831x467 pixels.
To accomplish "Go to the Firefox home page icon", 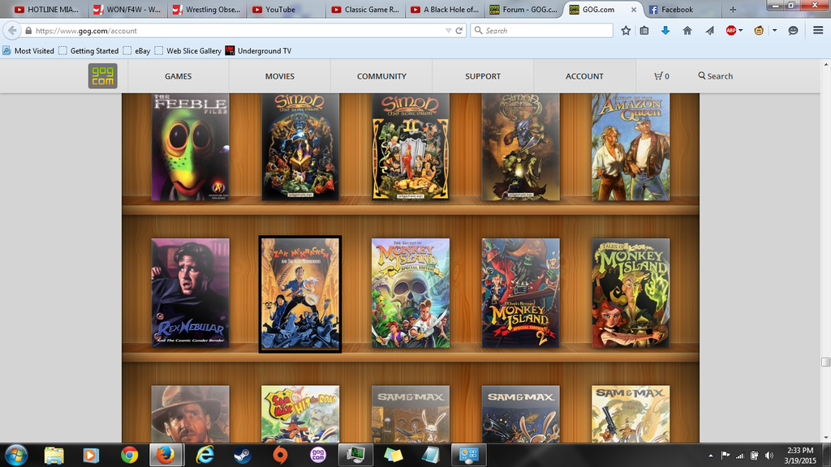I will tap(687, 31).
